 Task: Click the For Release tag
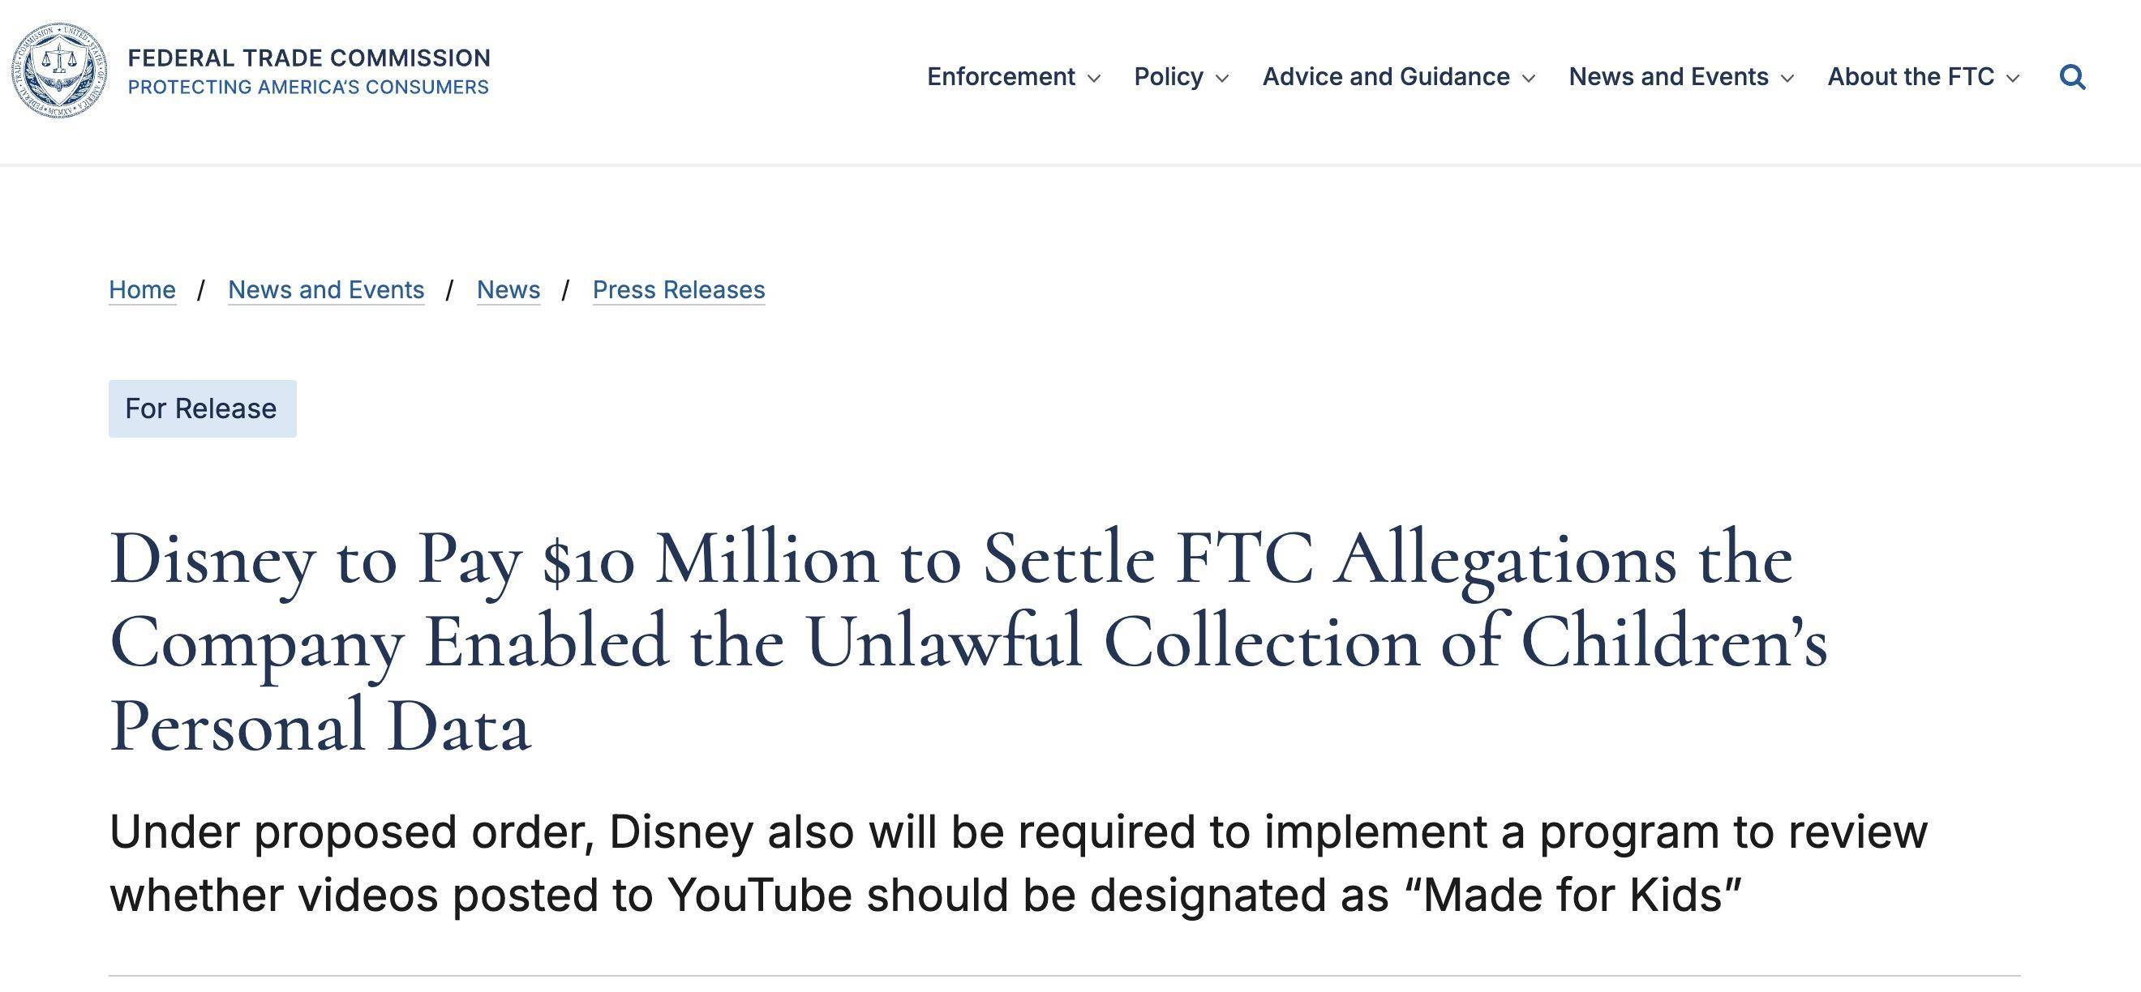[202, 408]
